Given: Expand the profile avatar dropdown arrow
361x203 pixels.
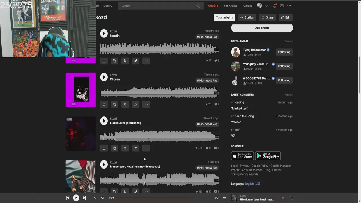Looking at the screenshot, I should 266,6.
